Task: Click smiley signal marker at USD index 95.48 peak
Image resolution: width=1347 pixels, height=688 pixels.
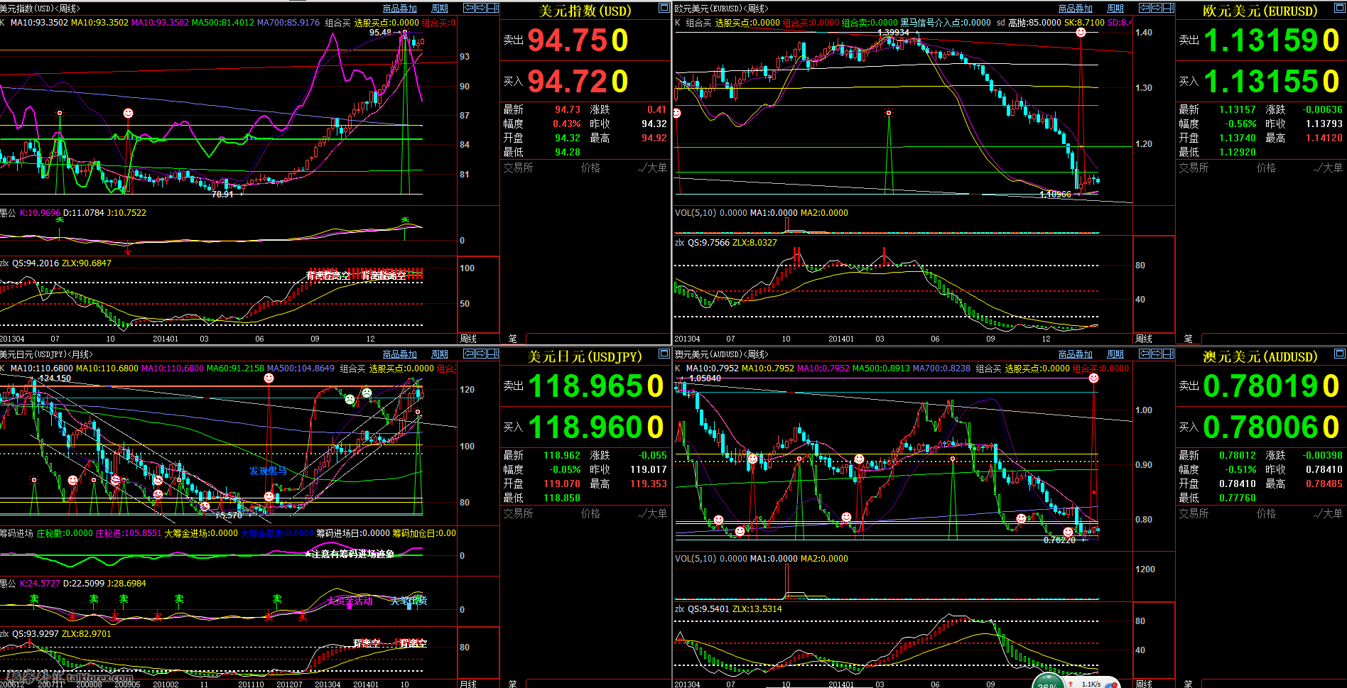Action: pos(405,33)
